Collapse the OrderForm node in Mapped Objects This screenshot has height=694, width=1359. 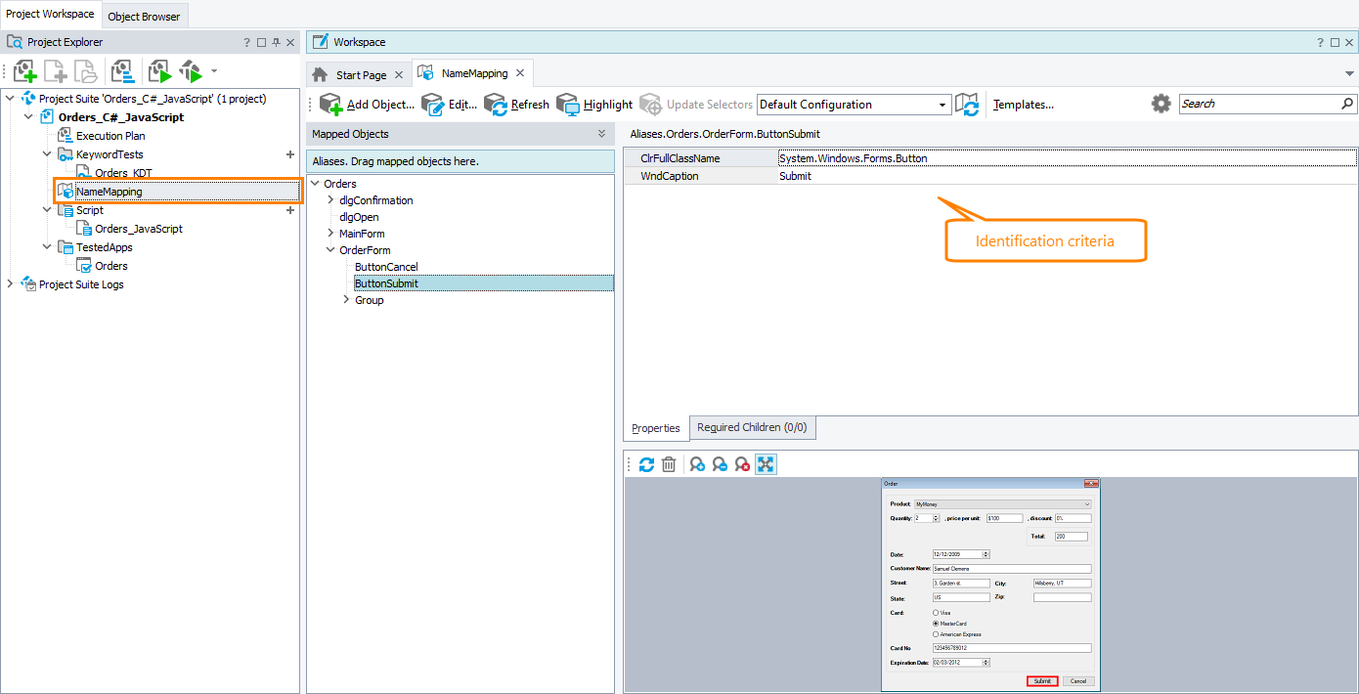[x=329, y=249]
